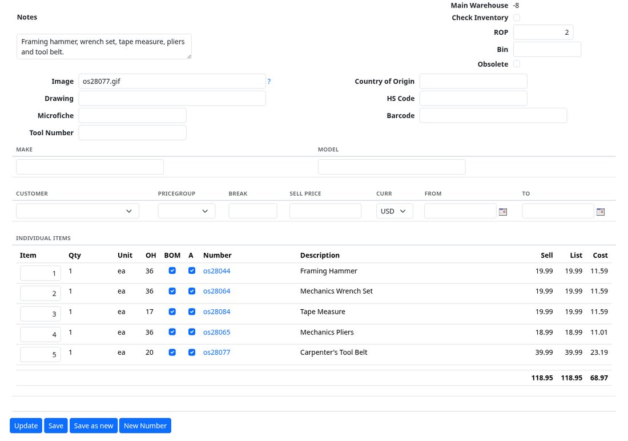
Task: Click the From date input field
Action: 461,211
